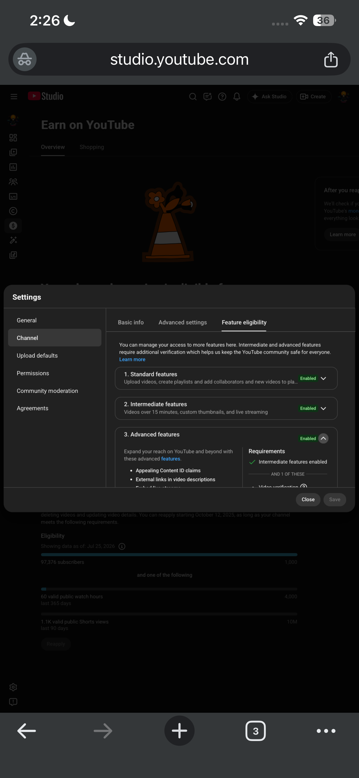The image size is (359, 778).
Task: Open Analytics in the sidebar
Action: point(13,167)
